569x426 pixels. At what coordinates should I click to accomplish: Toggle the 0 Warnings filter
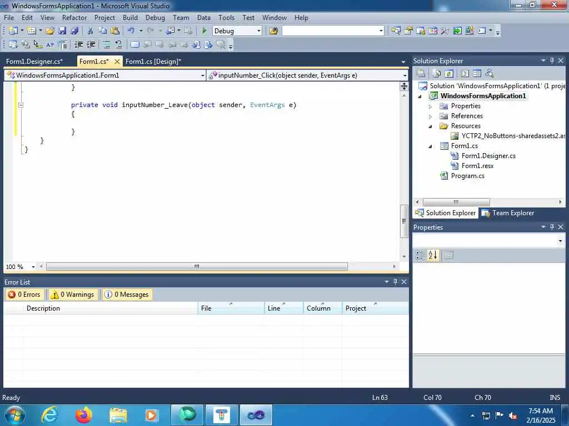[x=73, y=295]
